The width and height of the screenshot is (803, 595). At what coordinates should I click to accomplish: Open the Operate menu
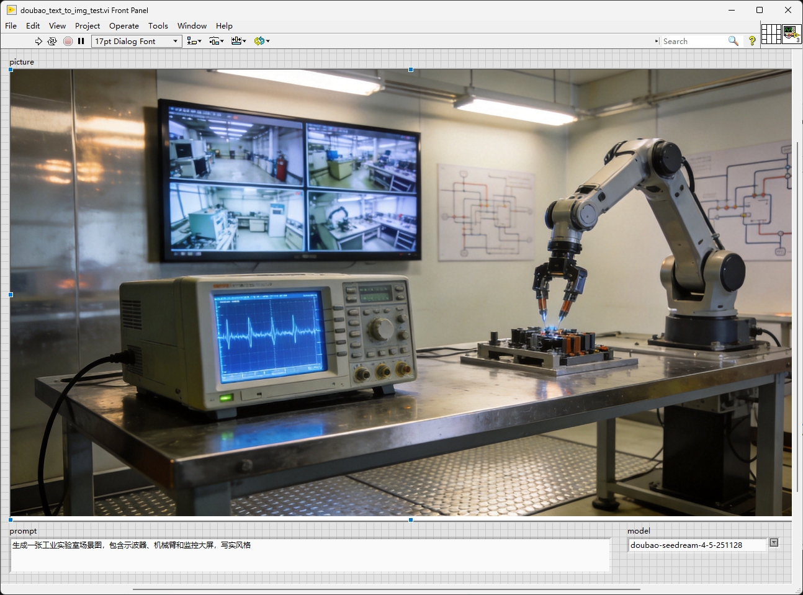point(123,25)
